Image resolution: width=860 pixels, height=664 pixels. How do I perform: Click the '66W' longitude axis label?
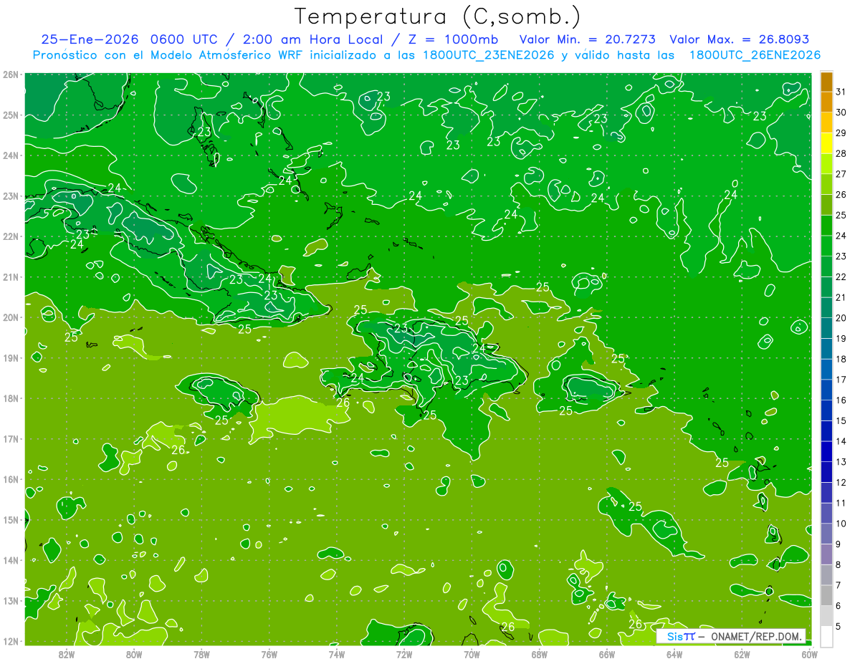[x=606, y=654]
